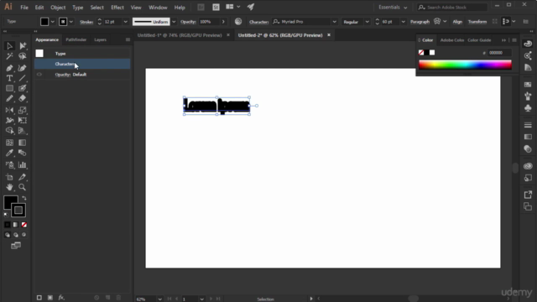Toggle visibility eye of Opacity row
Image resolution: width=537 pixels, height=302 pixels.
pos(39,75)
